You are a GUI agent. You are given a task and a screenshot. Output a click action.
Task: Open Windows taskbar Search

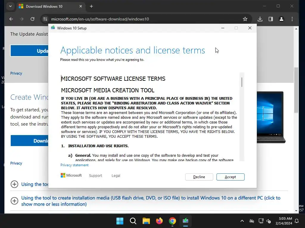[x=133, y=221]
